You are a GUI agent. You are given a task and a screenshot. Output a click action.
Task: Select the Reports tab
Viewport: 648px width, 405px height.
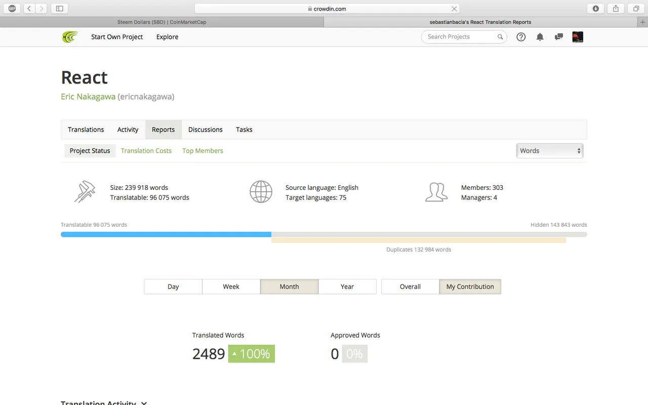click(x=163, y=130)
